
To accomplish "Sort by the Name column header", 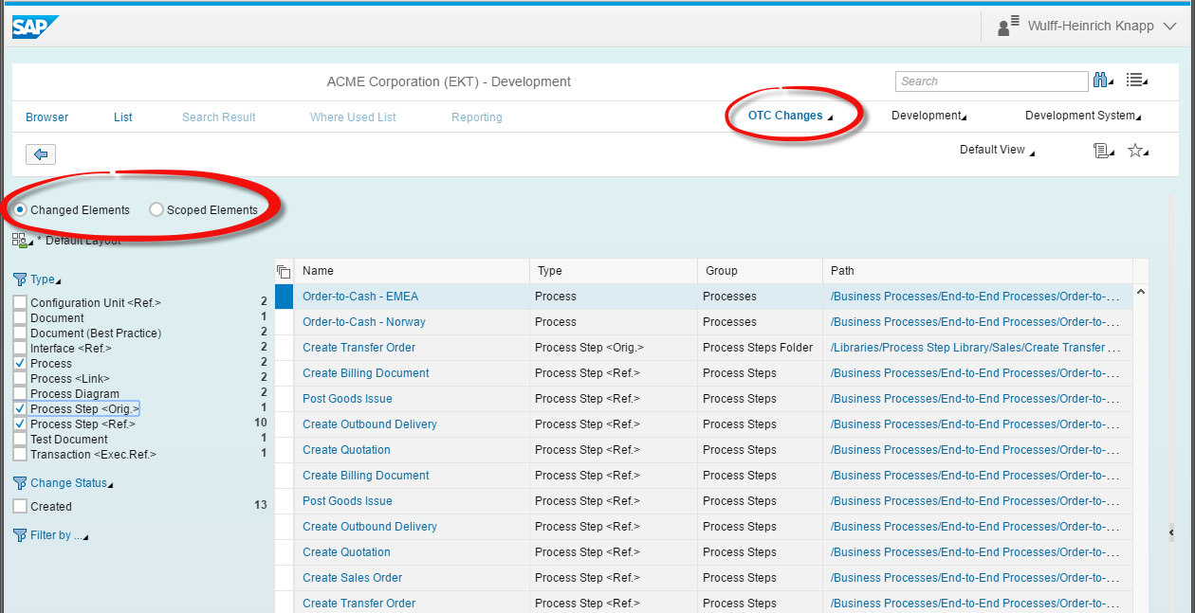I will pyautogui.click(x=412, y=271).
